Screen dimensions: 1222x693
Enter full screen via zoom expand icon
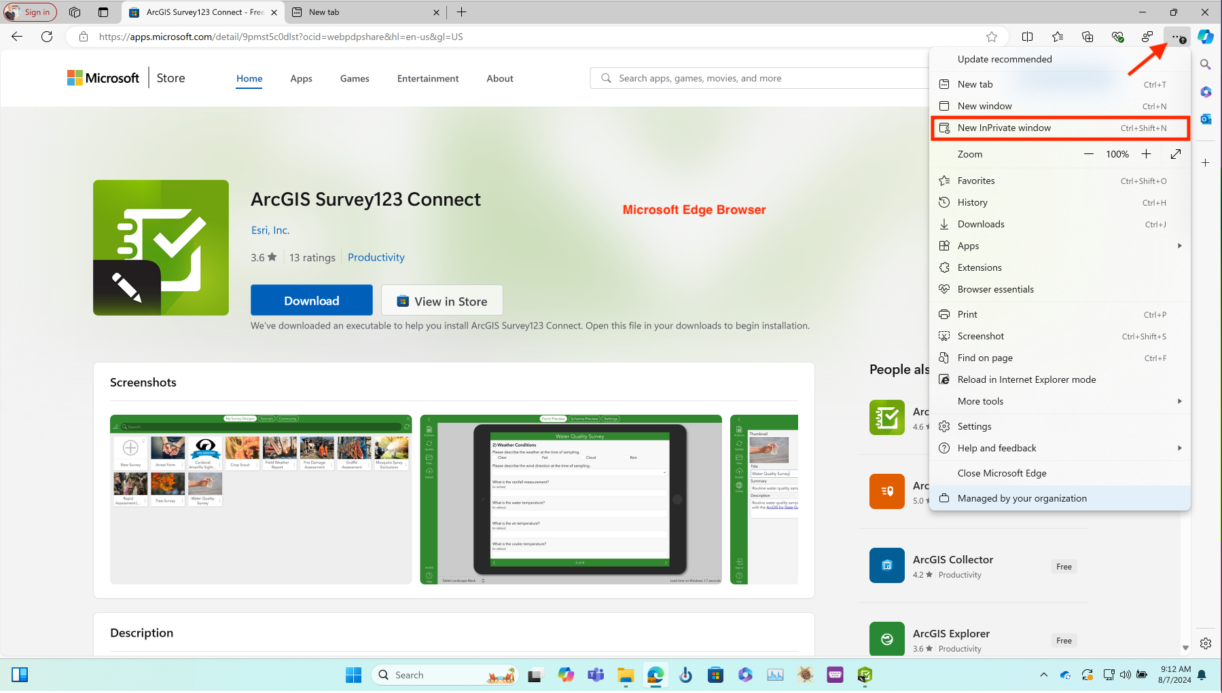tap(1176, 154)
